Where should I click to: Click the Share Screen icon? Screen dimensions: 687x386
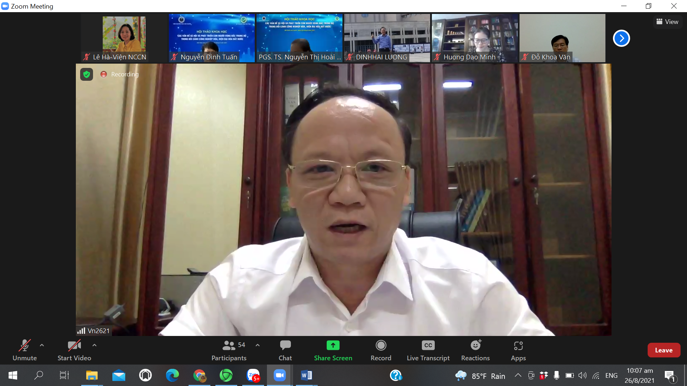(x=333, y=345)
